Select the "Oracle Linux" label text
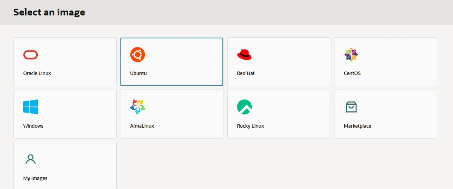 coord(37,73)
